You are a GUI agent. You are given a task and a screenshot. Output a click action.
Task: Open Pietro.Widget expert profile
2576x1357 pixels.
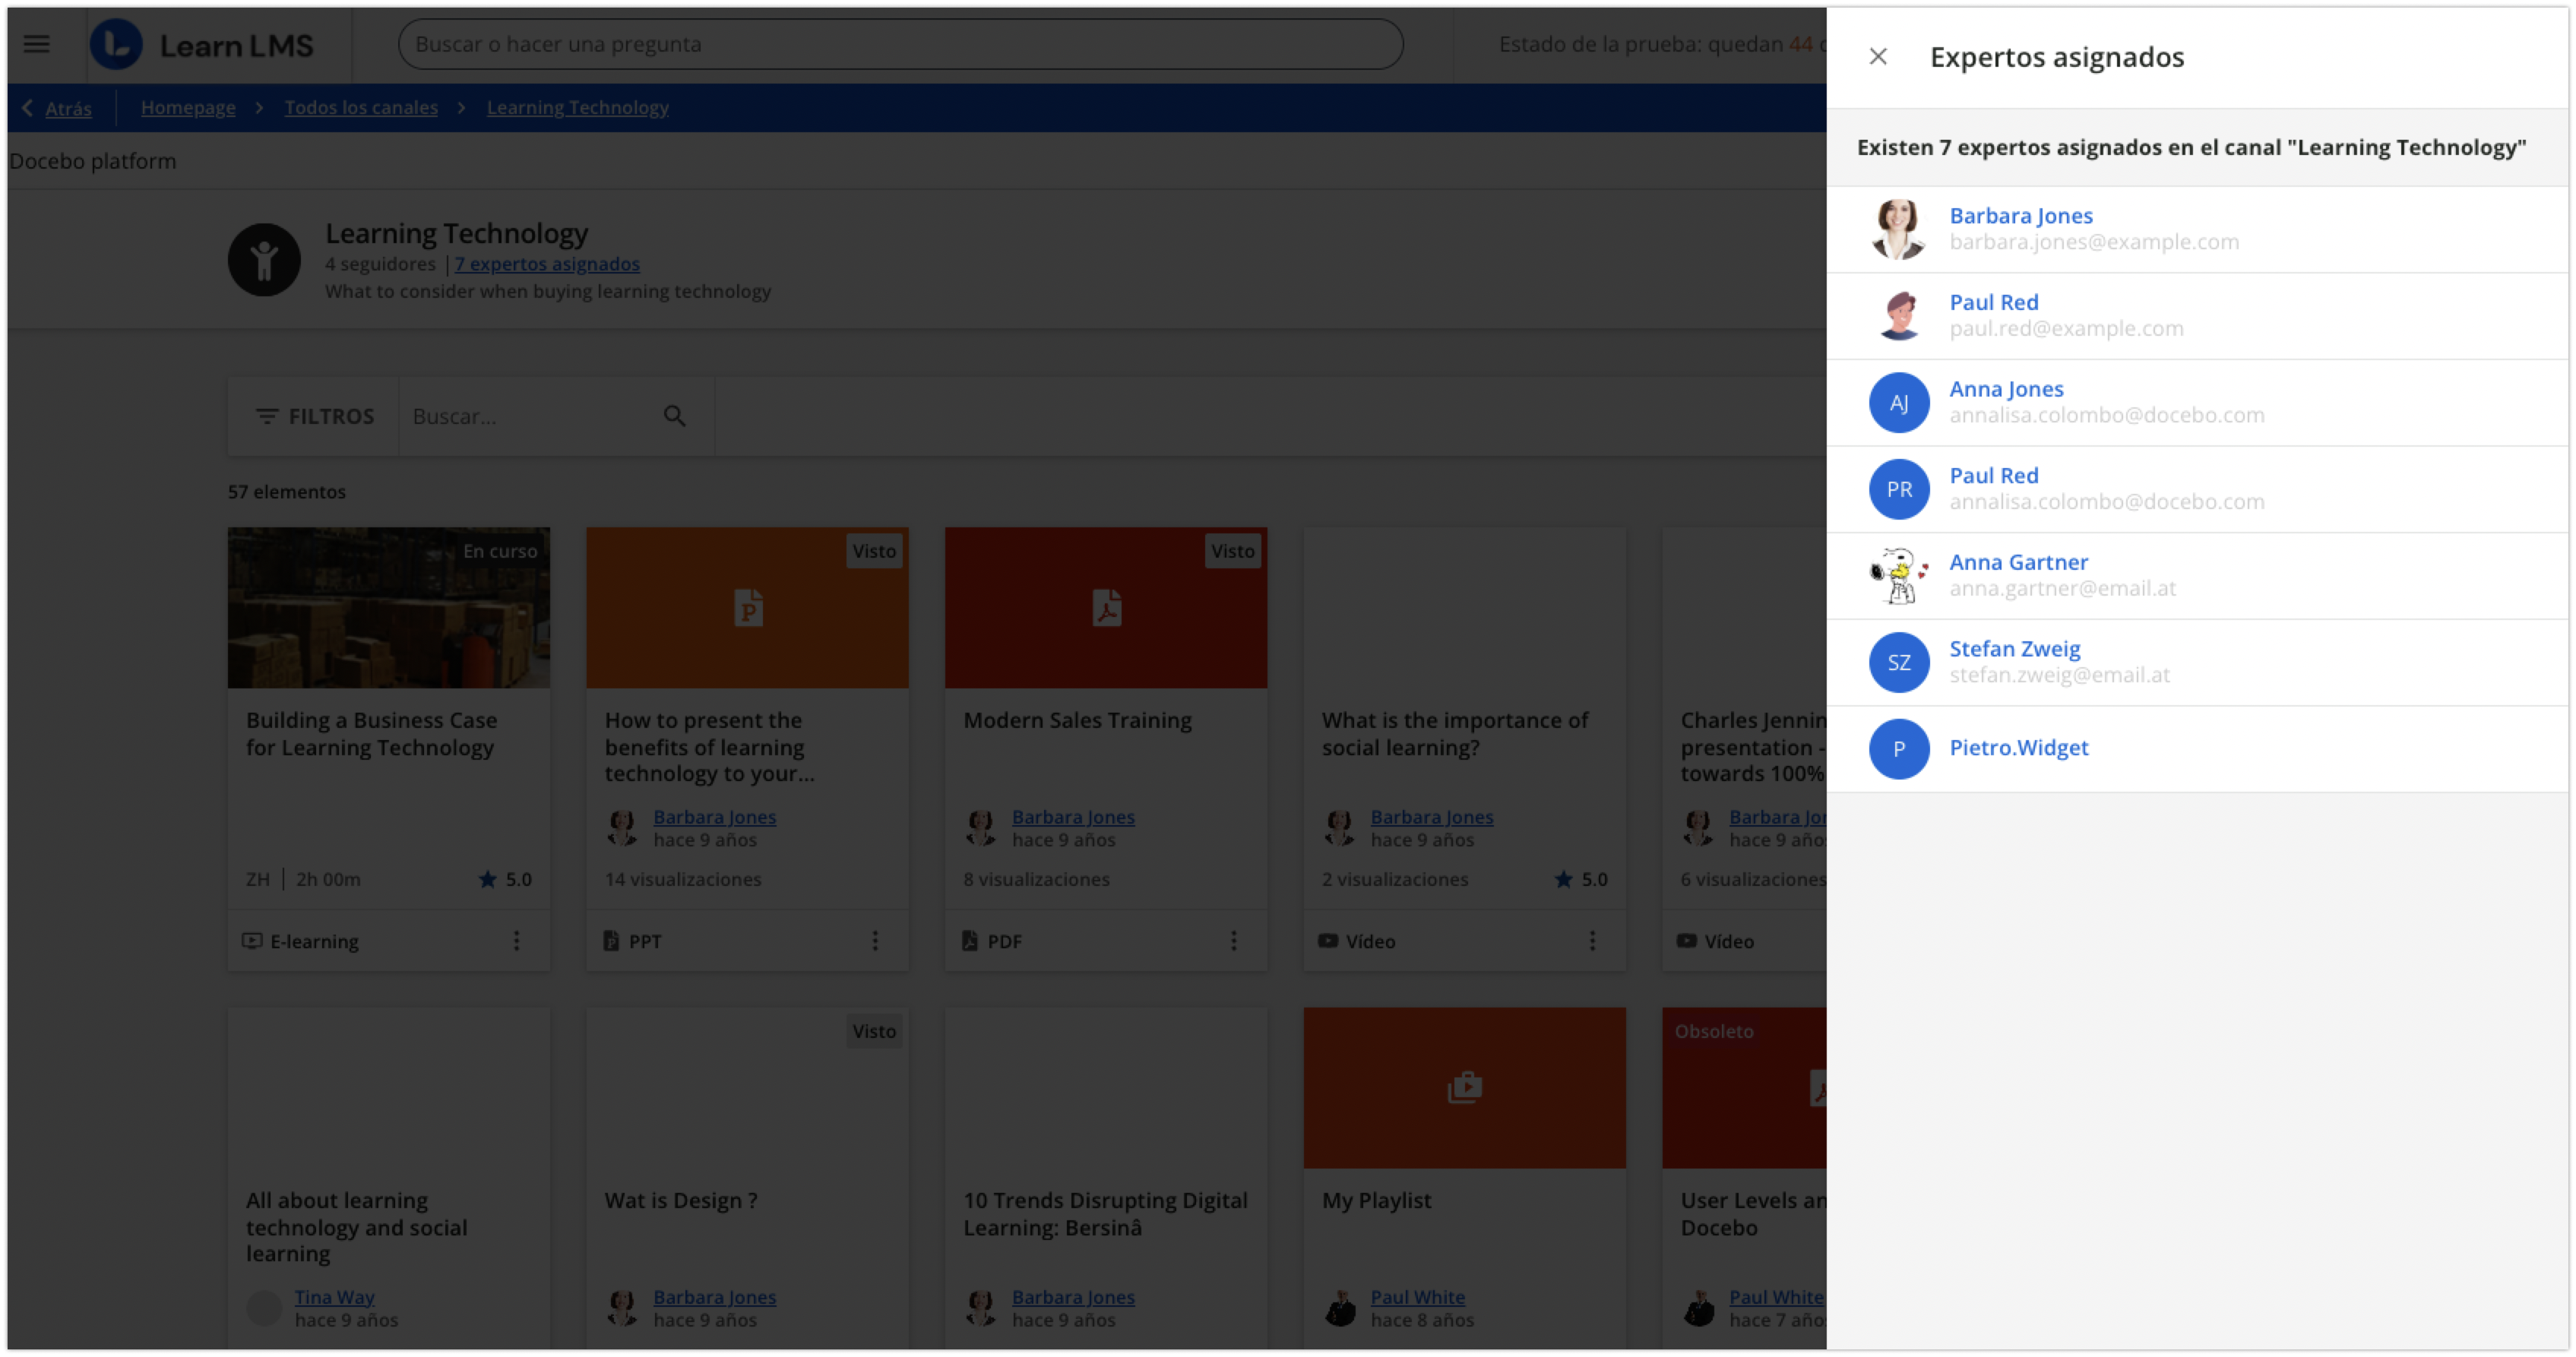(2018, 748)
